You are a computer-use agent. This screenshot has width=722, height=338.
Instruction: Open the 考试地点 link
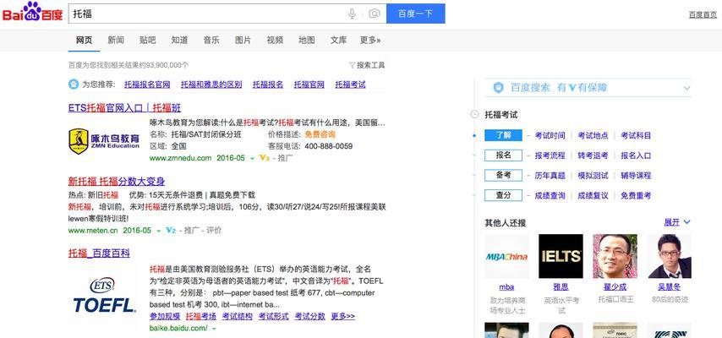pos(593,136)
